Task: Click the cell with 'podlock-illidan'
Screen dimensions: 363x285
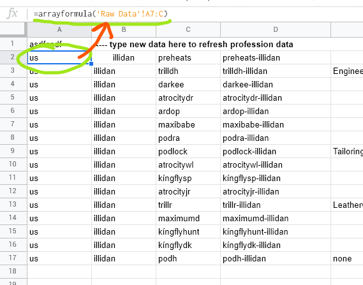Action: (276, 152)
